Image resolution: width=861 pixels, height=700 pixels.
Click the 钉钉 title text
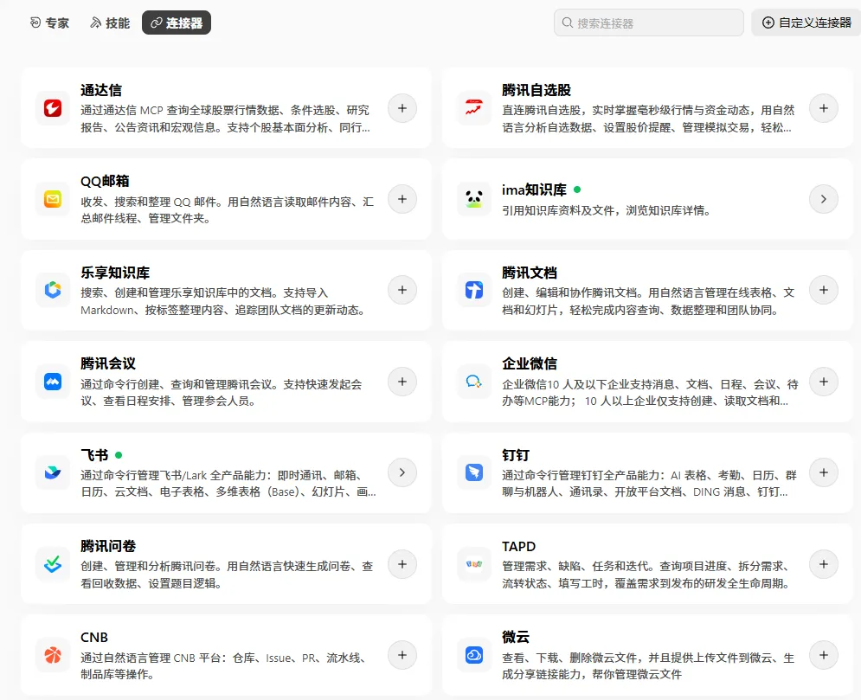click(516, 455)
